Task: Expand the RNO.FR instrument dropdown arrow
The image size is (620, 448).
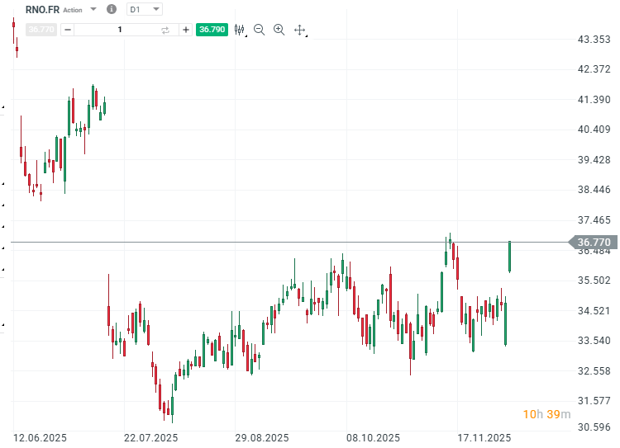Action: 93,9
